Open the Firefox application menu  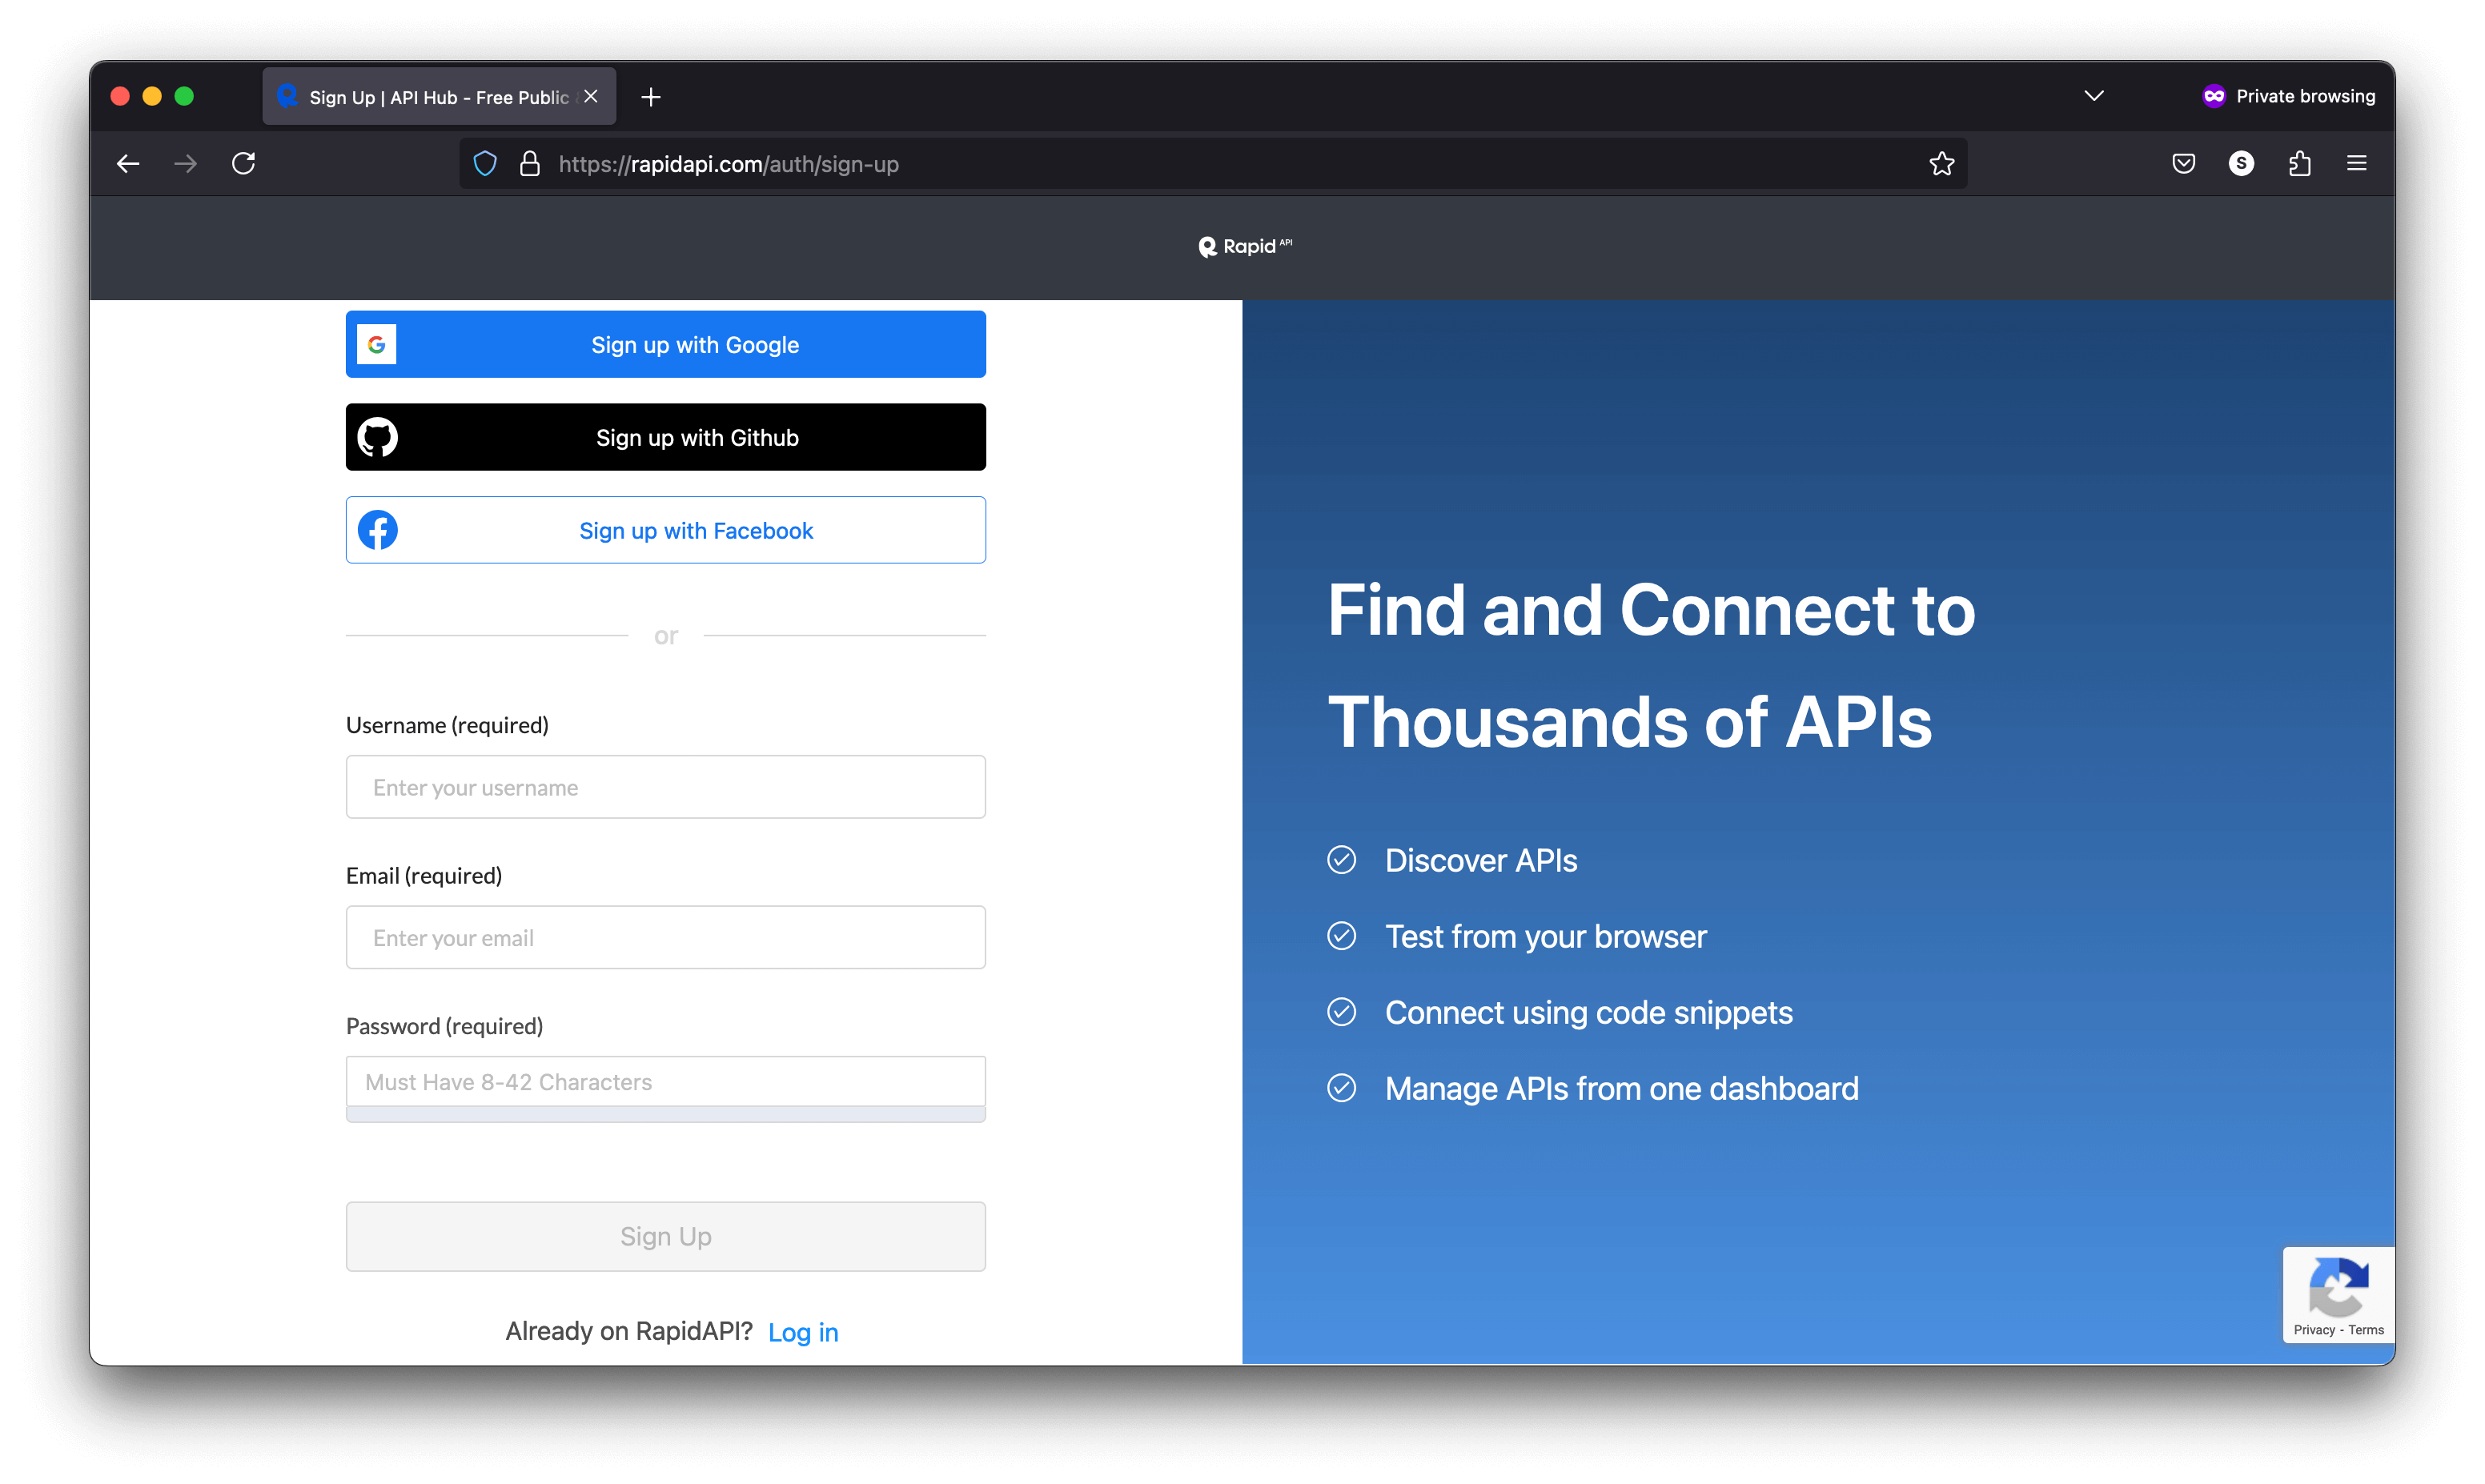coord(2358,163)
